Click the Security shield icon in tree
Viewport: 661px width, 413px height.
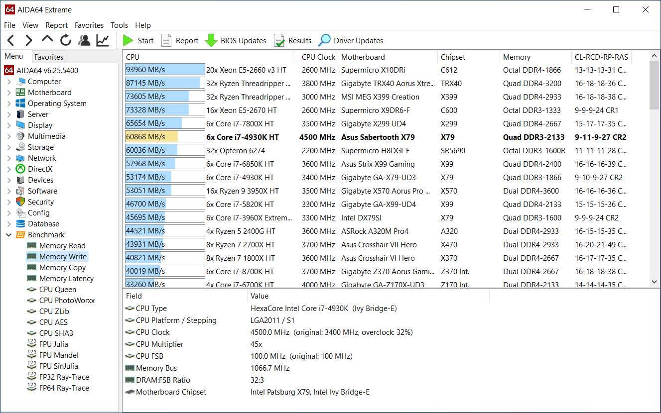tap(20, 202)
